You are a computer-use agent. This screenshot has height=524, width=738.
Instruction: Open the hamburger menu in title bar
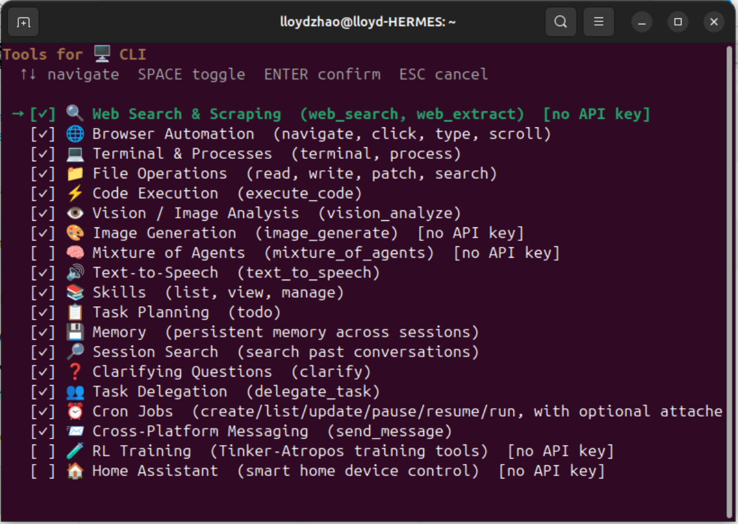click(x=599, y=22)
